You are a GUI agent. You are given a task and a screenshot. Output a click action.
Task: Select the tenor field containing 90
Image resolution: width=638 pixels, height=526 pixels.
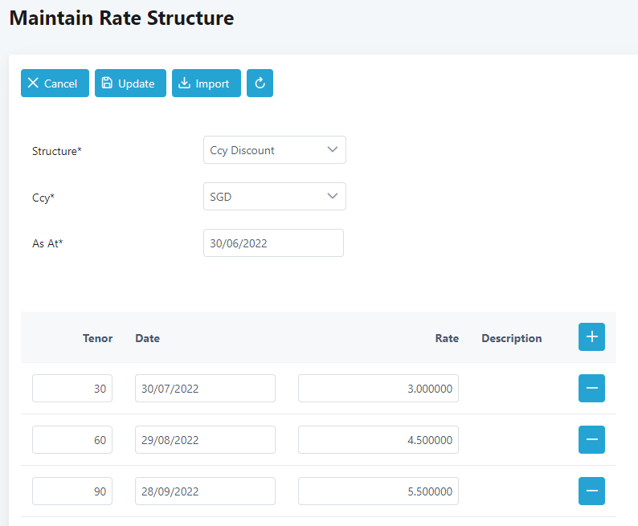(x=72, y=491)
